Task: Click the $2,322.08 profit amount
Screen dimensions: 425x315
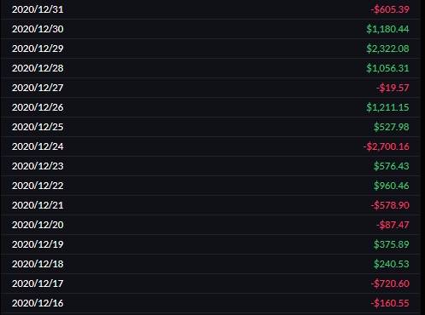Action: pyautogui.click(x=387, y=49)
